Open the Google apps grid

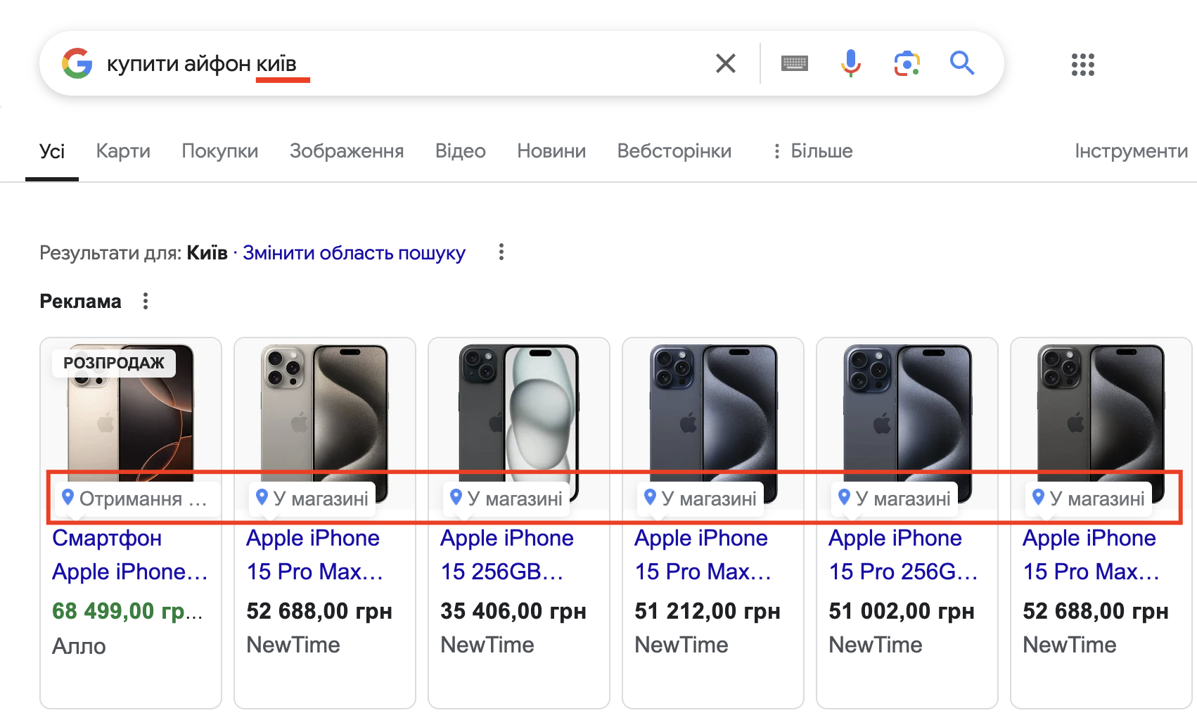tap(1083, 65)
